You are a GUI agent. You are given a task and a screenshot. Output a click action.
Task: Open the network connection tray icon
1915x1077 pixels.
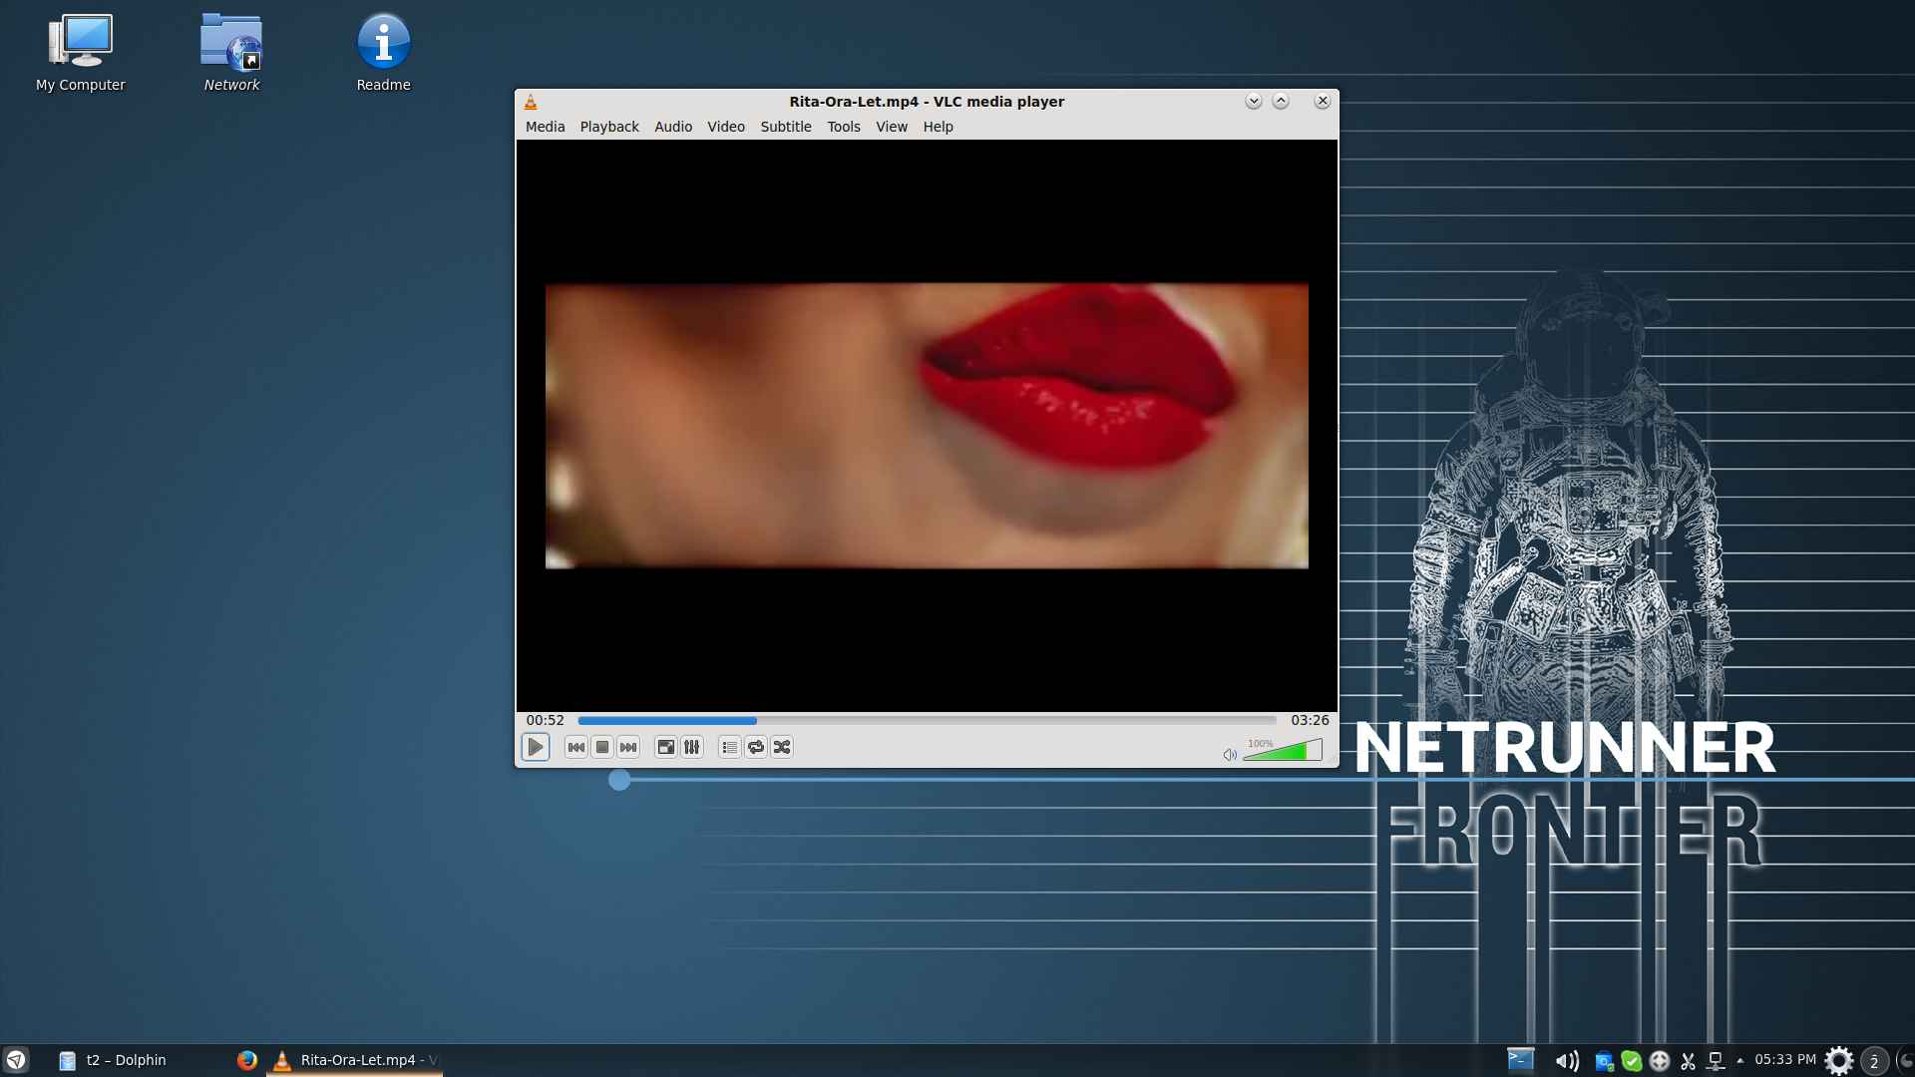1716,1061
